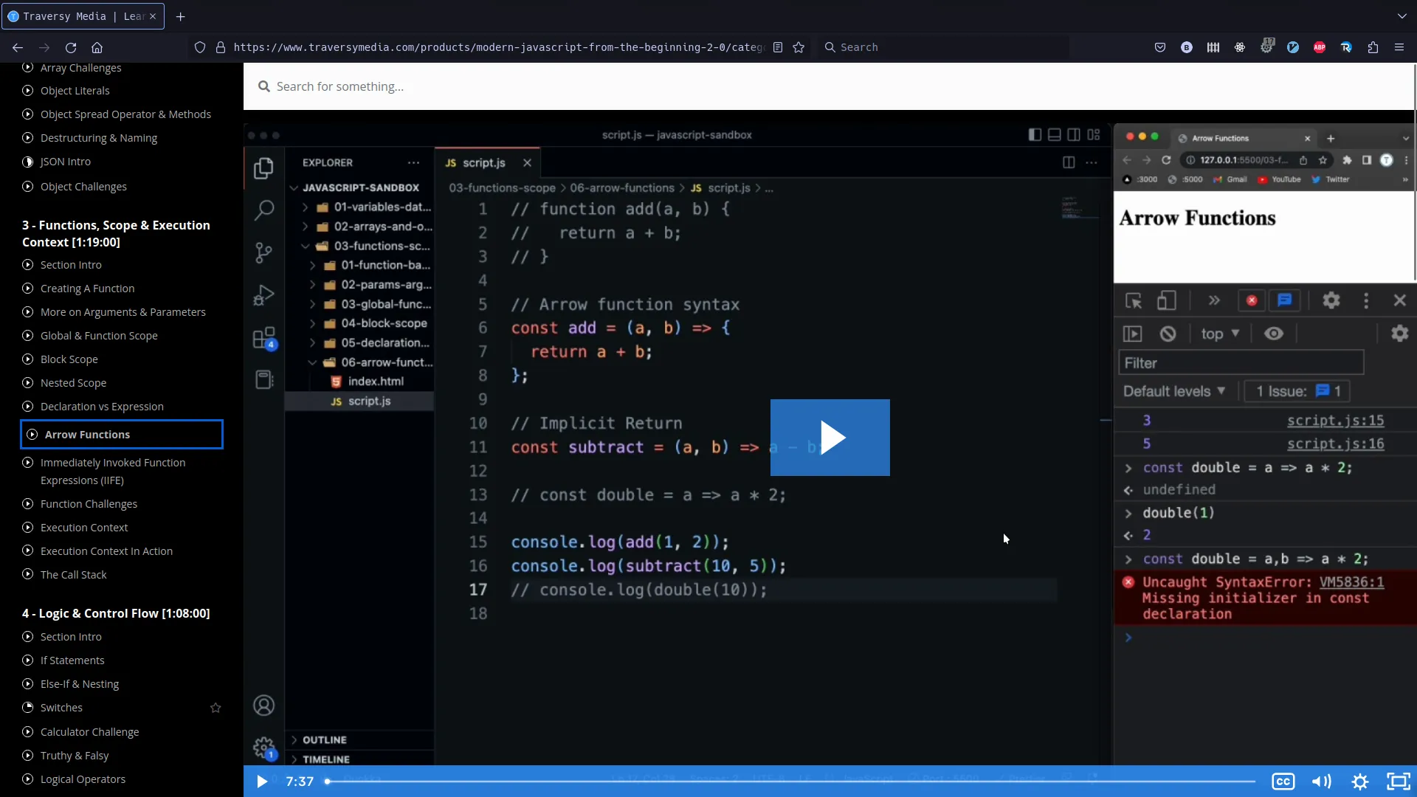This screenshot has width=1417, height=797.
Task: Toggle closed captions CC button
Action: 1283,782
